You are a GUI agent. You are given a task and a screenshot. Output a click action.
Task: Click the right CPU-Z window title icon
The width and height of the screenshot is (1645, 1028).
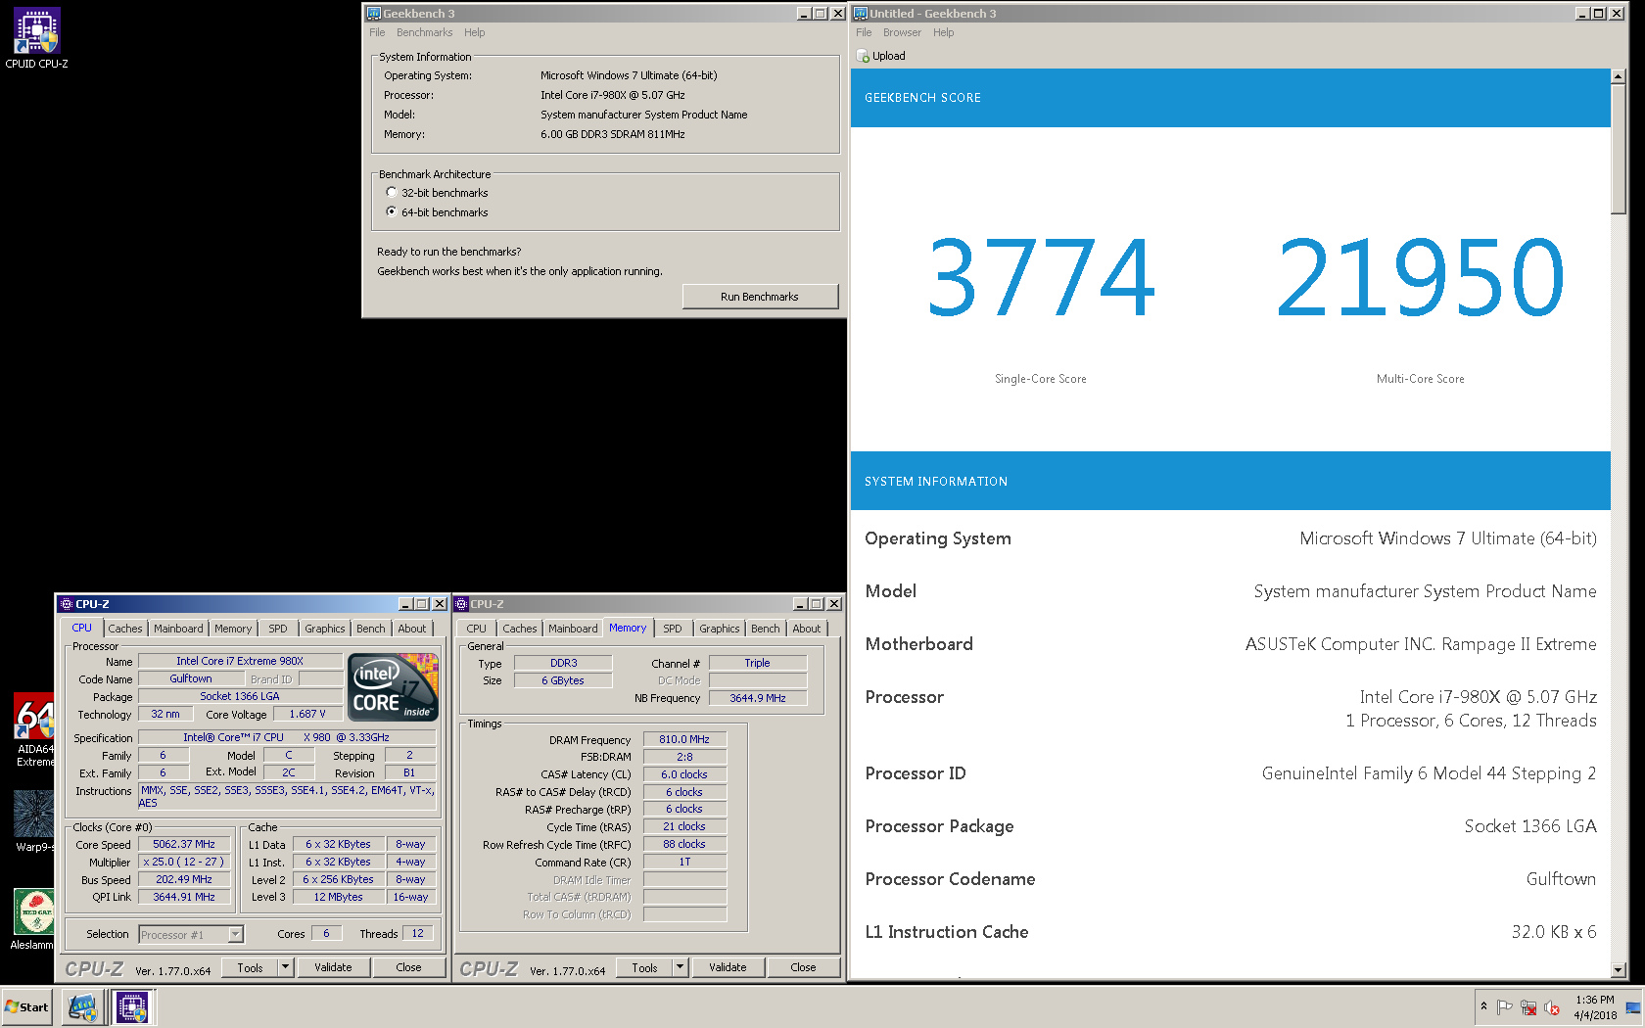click(461, 604)
